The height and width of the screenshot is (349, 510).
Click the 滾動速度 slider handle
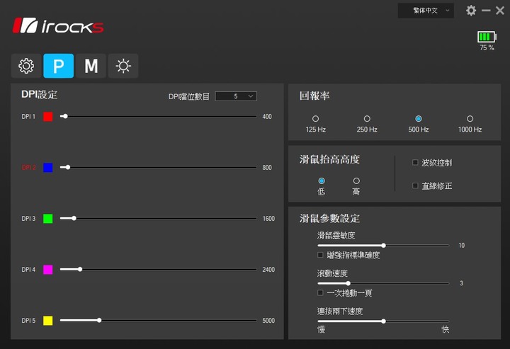tap(348, 283)
